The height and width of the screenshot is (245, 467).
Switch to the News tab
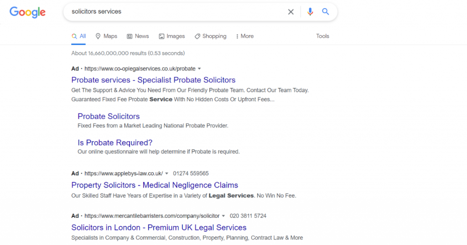tap(138, 36)
